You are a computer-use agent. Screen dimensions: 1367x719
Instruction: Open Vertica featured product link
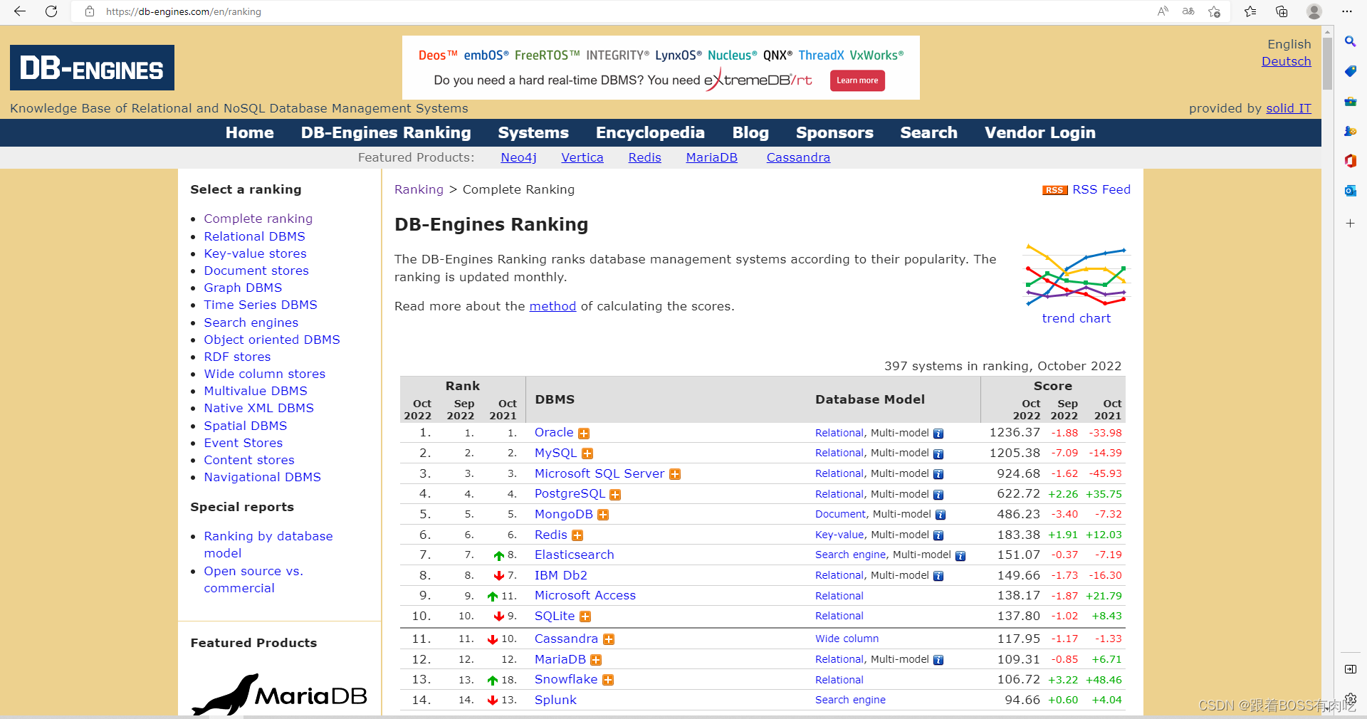(582, 157)
